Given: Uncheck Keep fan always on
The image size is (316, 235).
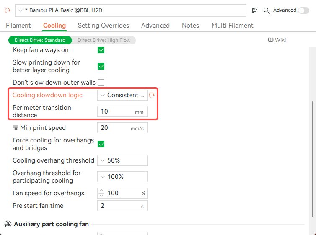Looking at the screenshot, I should coord(101,50).
